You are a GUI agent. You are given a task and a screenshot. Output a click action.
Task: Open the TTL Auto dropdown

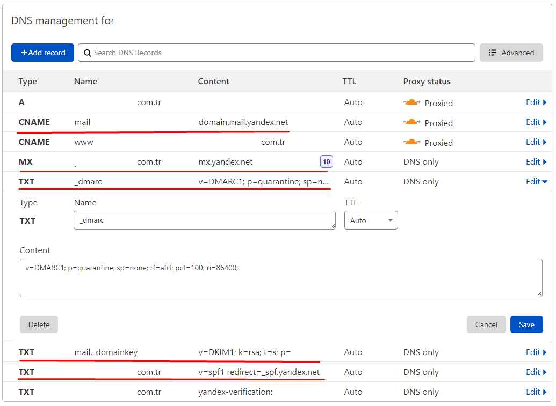coord(371,220)
